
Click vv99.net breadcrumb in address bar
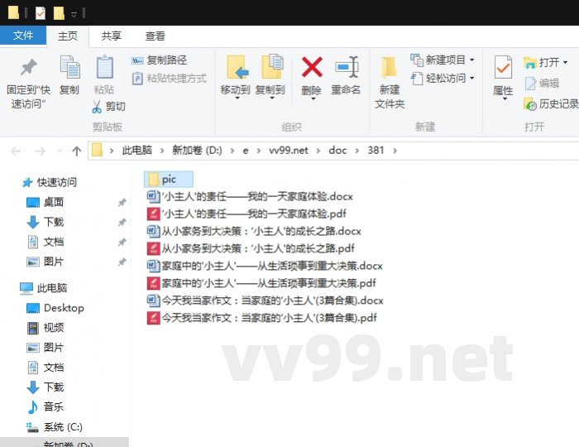(289, 151)
